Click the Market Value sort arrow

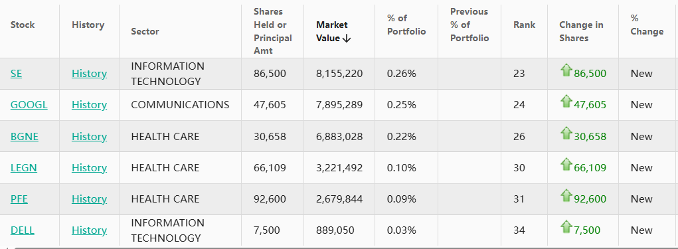coord(346,39)
